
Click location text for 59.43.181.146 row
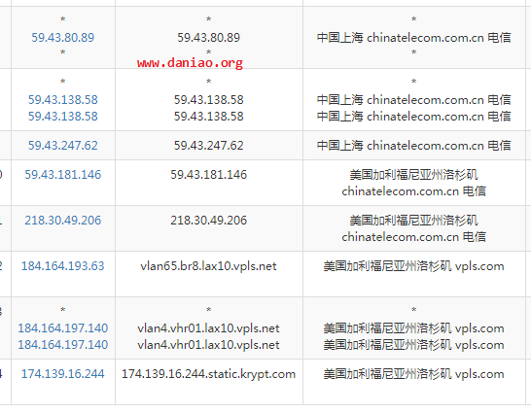tap(414, 183)
